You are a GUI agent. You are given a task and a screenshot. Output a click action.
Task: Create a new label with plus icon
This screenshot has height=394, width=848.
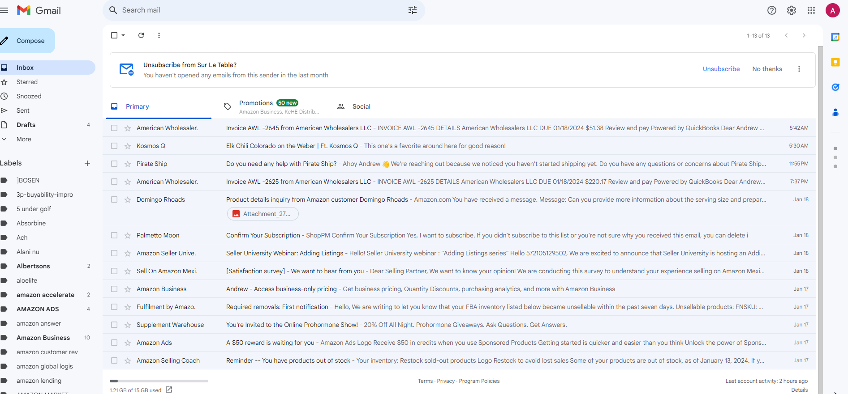[x=87, y=163]
